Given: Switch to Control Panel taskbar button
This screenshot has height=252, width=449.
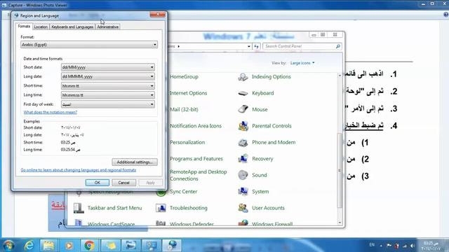Looking at the screenshot, I should coord(152,246).
